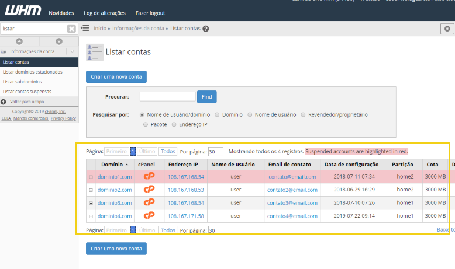
Task: Open dominio1.com link
Action: 115,177
